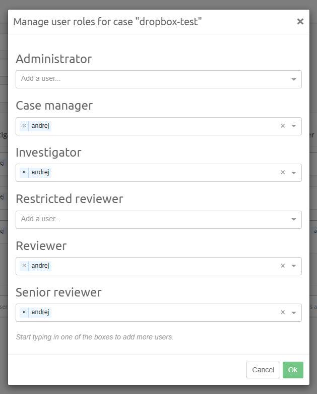
Task: Click the Administrator 'Add a user...' field
Action: pyautogui.click(x=151, y=79)
